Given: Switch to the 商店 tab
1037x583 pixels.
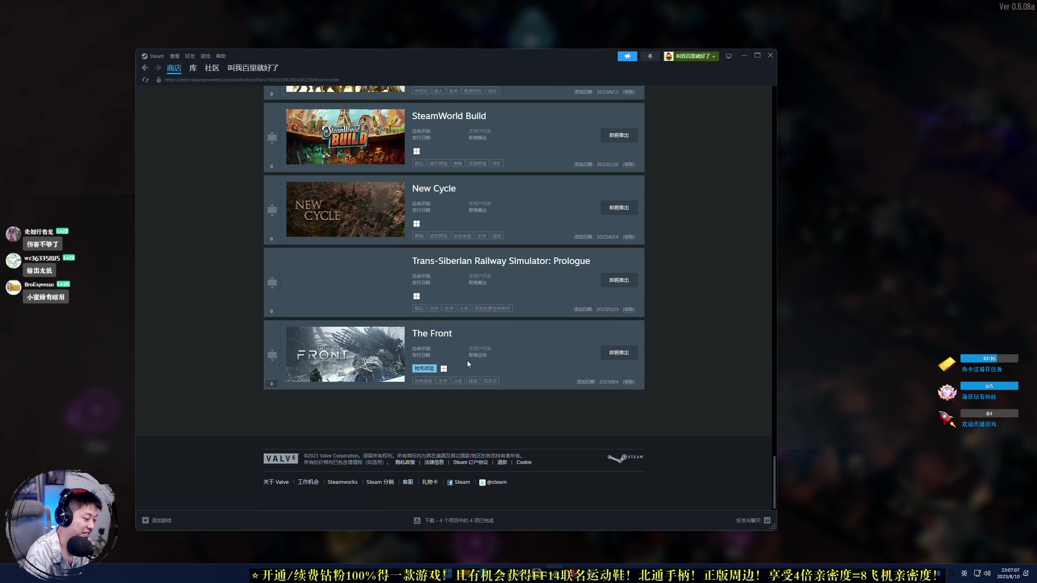Looking at the screenshot, I should click(174, 68).
